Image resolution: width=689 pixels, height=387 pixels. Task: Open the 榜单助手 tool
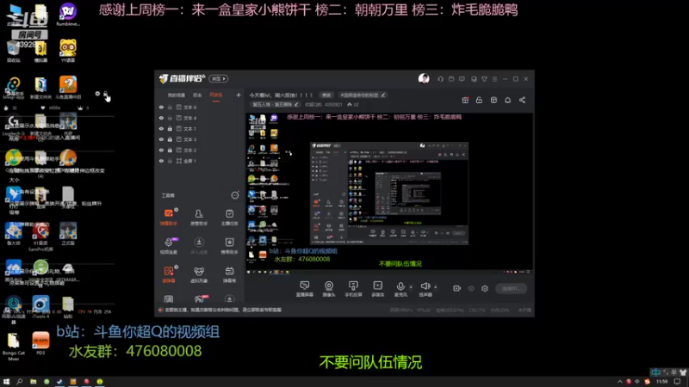pos(229,245)
